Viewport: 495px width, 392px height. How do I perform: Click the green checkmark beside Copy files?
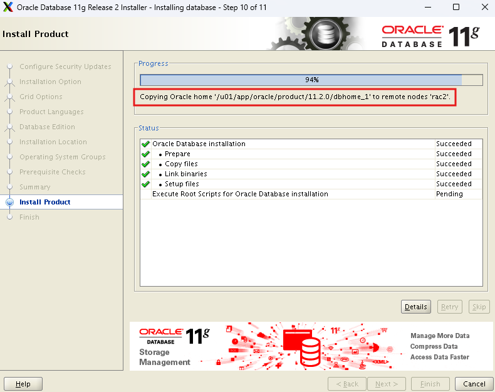(145, 164)
